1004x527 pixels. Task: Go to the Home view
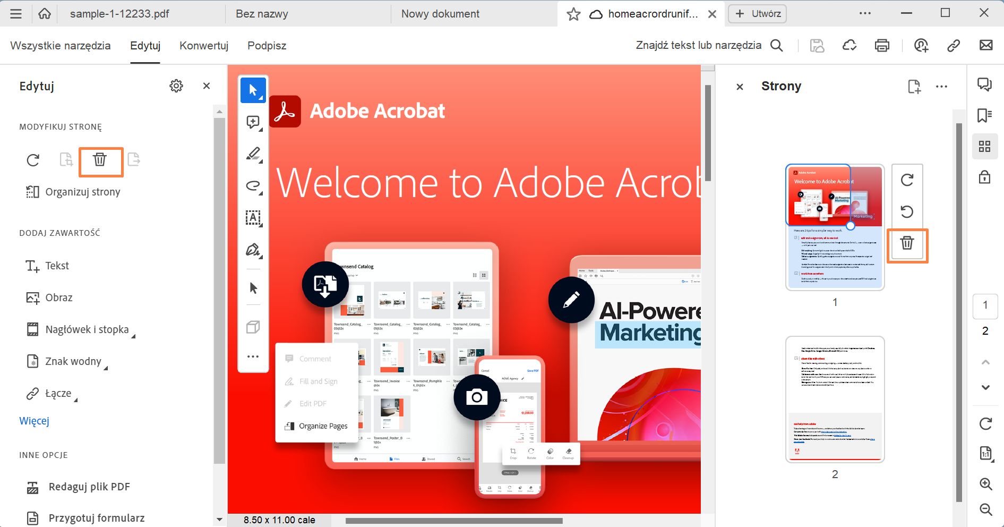click(45, 14)
